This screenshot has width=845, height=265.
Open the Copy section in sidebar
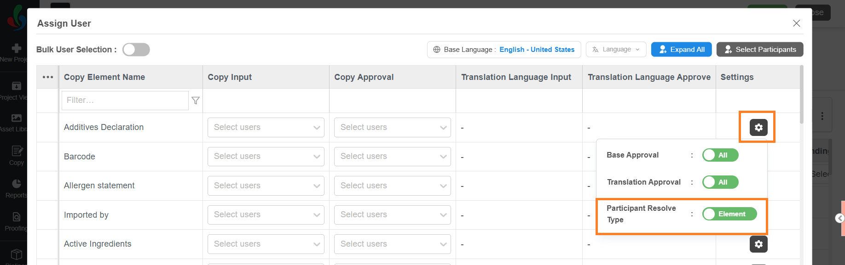[16, 156]
